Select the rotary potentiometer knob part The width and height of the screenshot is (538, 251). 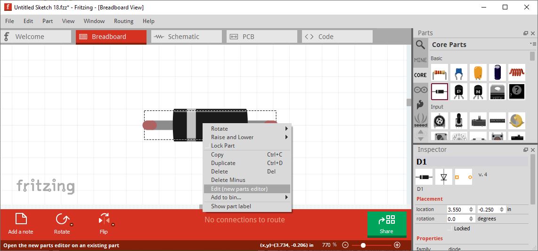pos(459,121)
